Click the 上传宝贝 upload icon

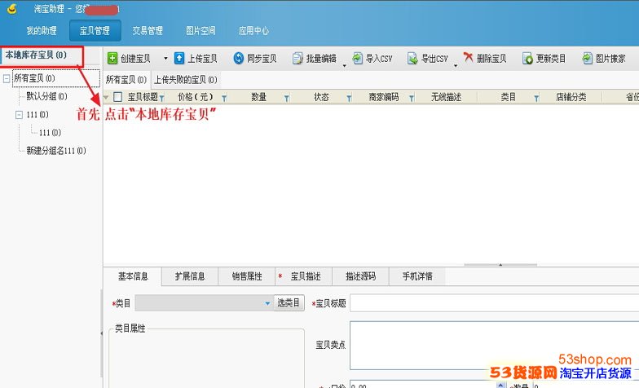click(179, 59)
